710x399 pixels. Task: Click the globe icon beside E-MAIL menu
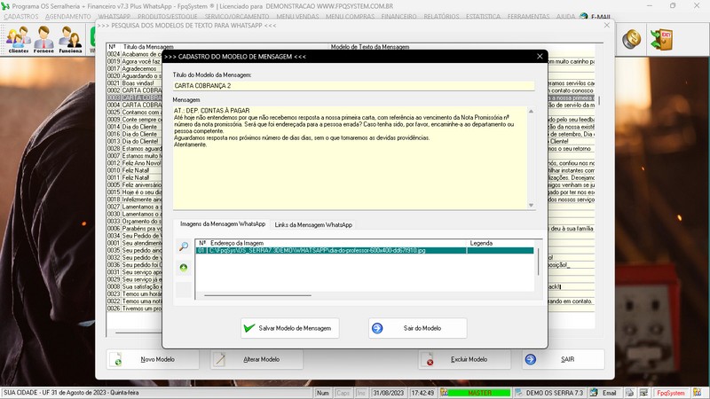tap(584, 16)
